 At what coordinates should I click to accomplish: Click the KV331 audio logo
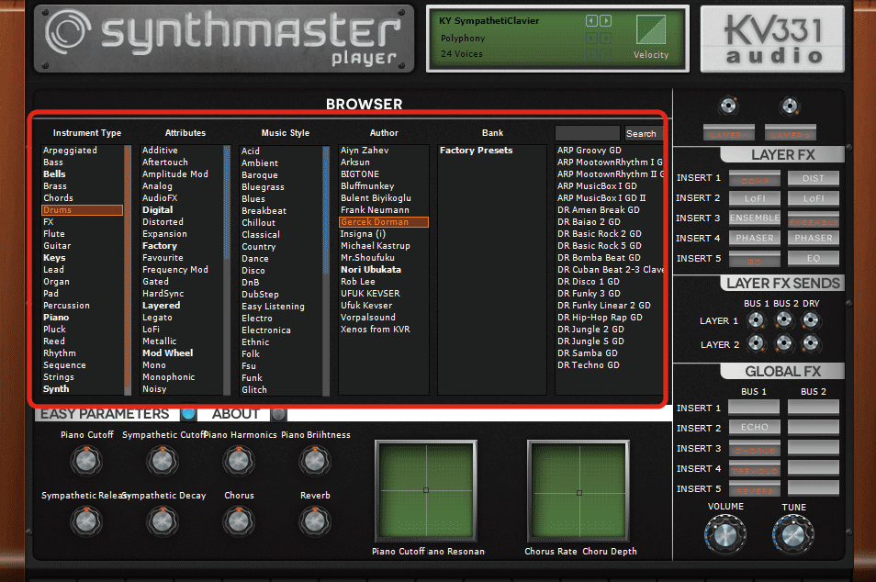tap(772, 39)
